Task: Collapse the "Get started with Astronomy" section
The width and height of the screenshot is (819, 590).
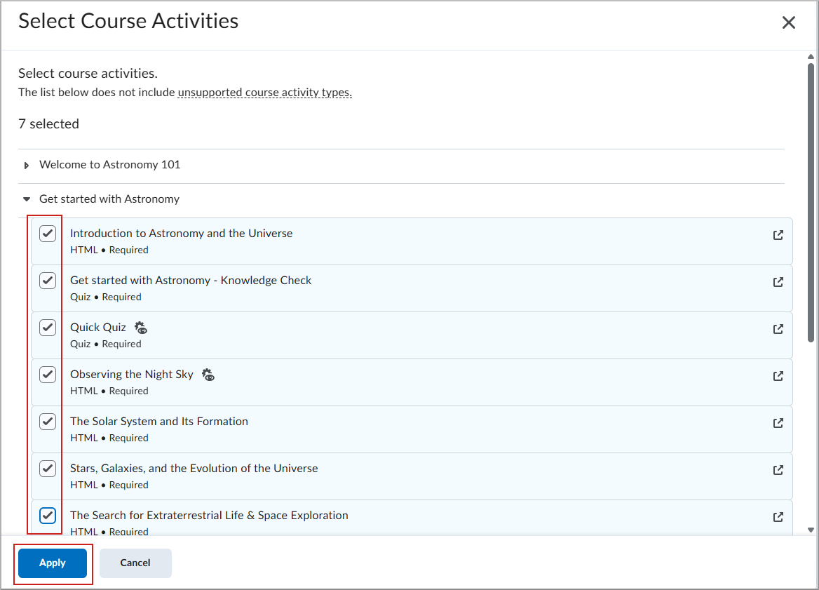Action: tap(27, 199)
